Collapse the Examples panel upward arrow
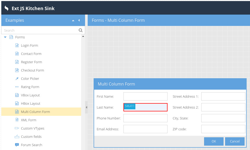250x150 pixels. pyautogui.click(x=73, y=20)
